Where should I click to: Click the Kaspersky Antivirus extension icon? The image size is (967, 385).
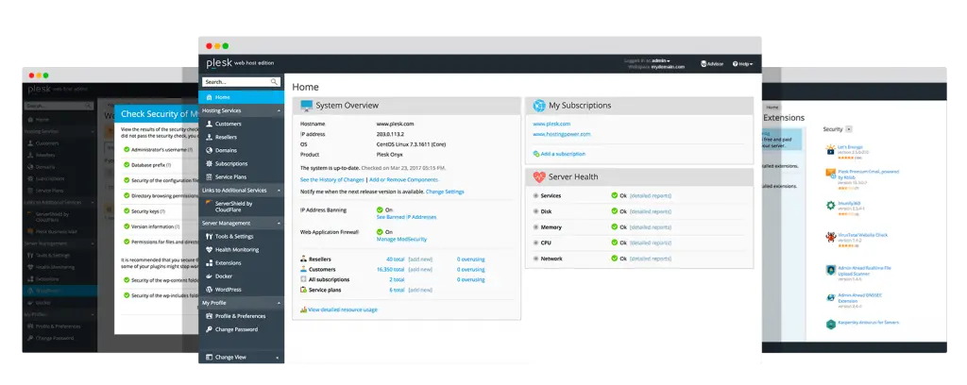[830, 325]
